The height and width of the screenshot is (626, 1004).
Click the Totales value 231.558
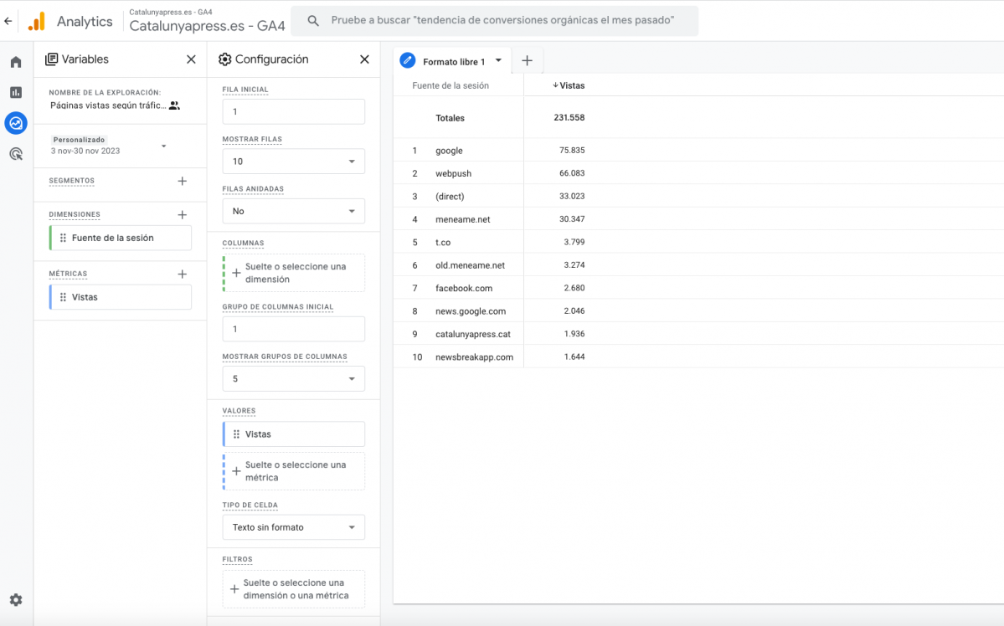[x=569, y=118]
